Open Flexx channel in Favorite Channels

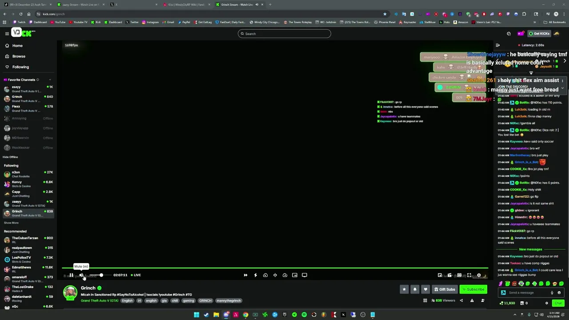[28, 108]
